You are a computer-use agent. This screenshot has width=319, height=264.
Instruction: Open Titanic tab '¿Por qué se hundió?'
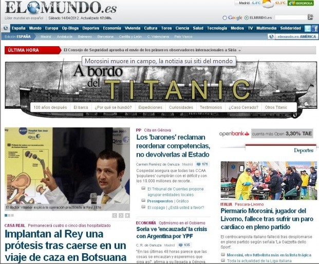pos(113,107)
